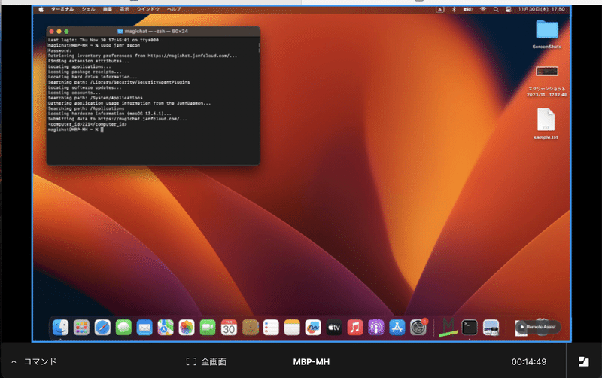Open the ターミナル menu
Image resolution: width=602 pixels, height=378 pixels.
pos(62,9)
